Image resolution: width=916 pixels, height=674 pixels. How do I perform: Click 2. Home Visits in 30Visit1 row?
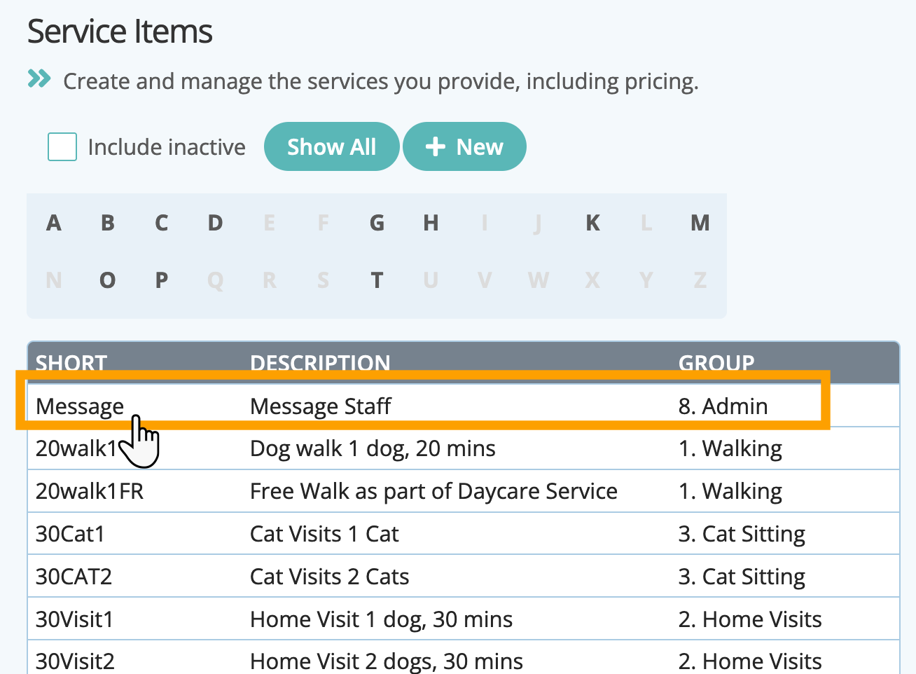pos(750,619)
